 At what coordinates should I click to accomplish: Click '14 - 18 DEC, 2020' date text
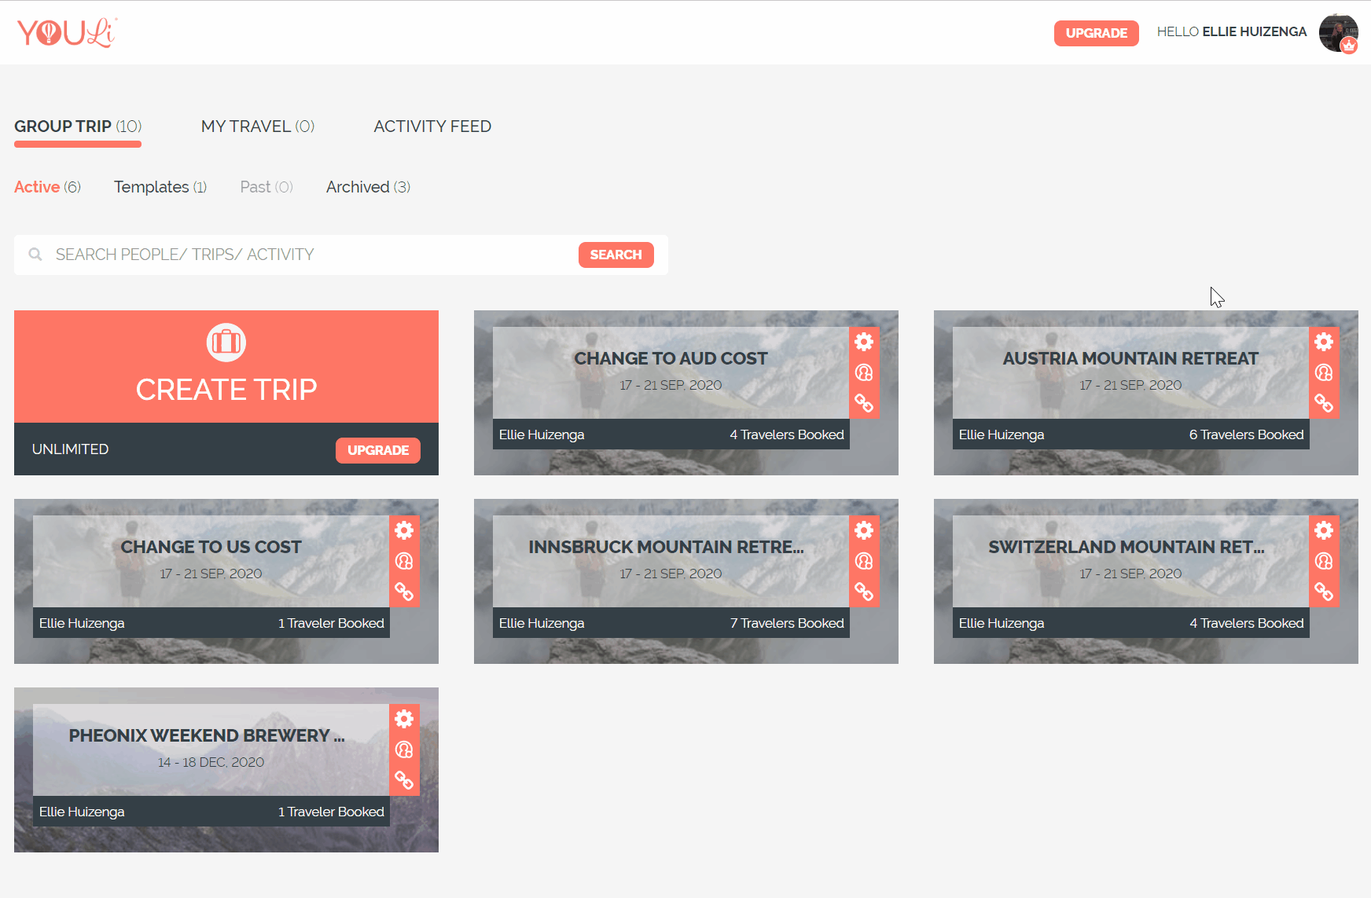[211, 762]
